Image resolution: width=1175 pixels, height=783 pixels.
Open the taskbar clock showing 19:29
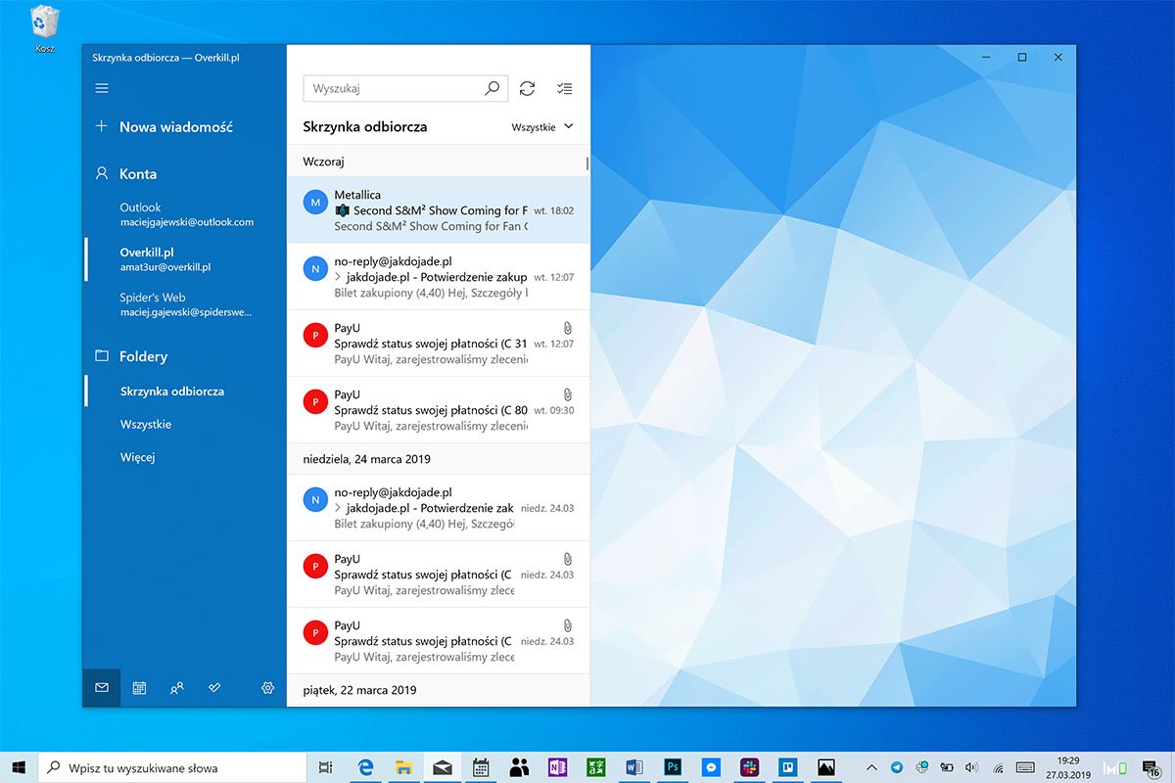point(1068,767)
